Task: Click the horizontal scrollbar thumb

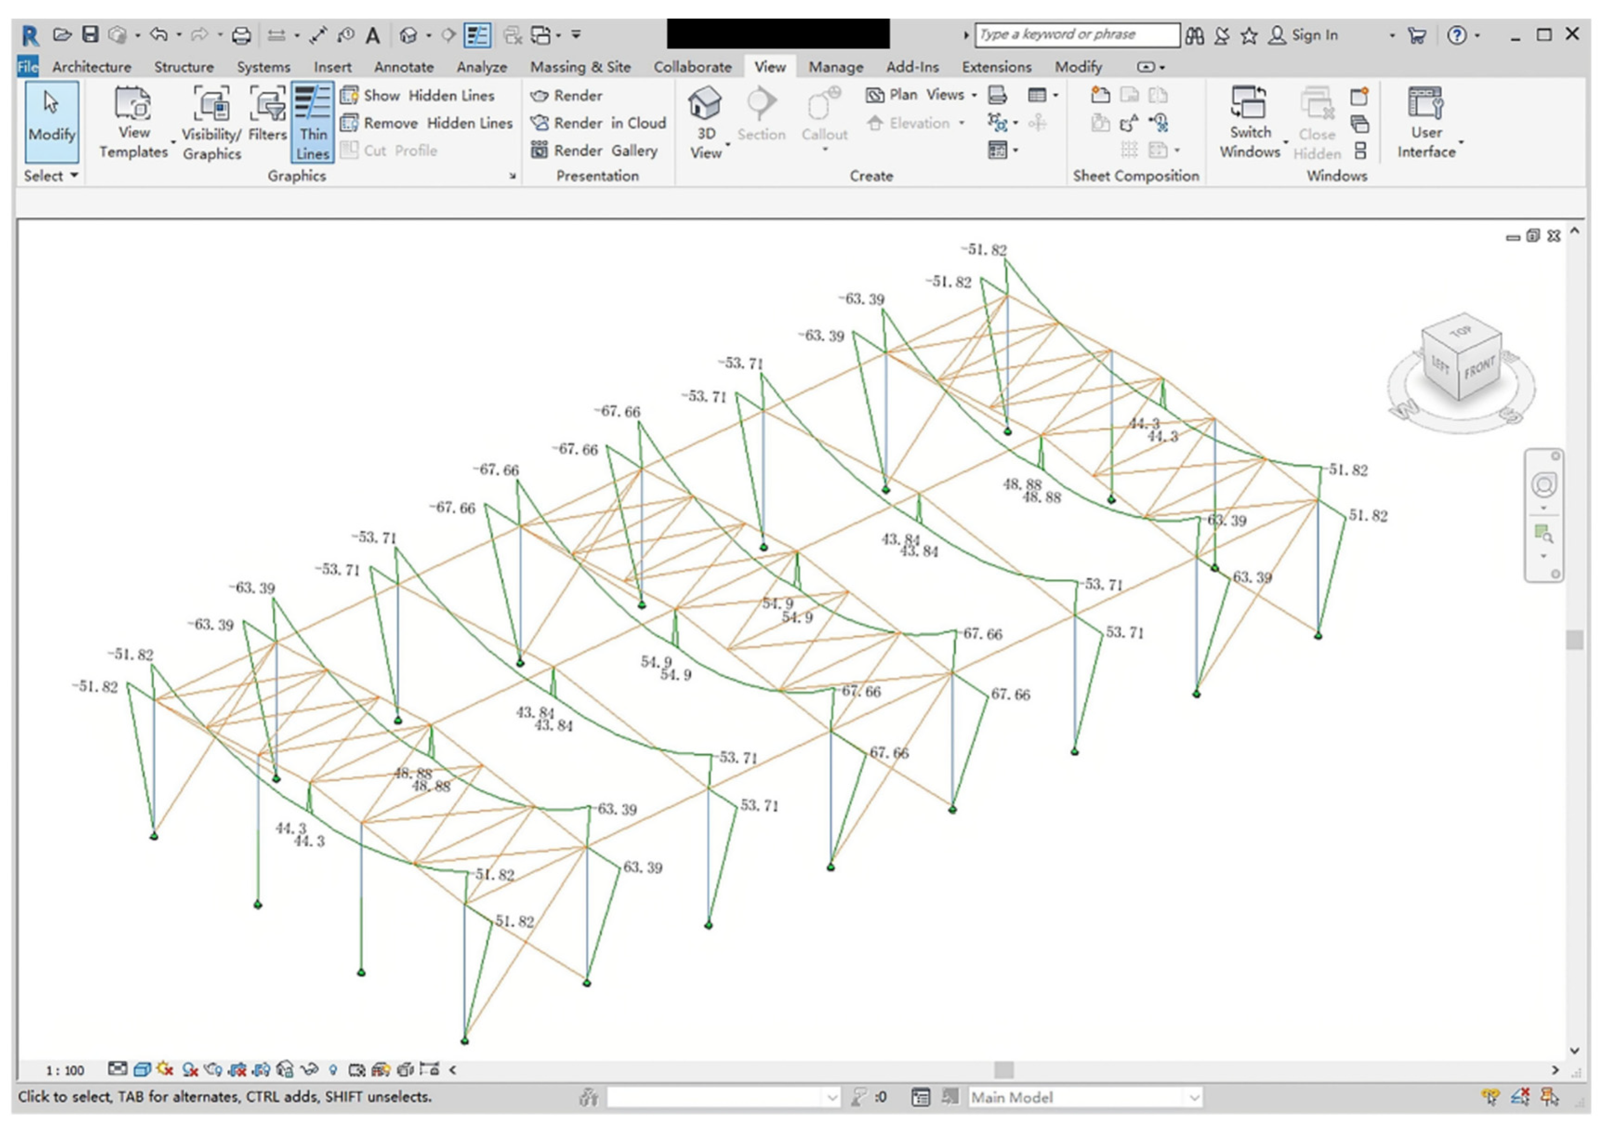Action: coord(1004,1069)
